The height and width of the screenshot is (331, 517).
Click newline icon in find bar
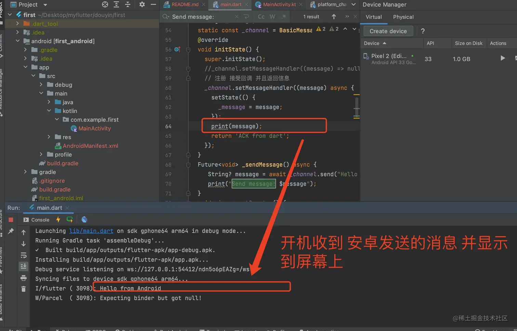[246, 16]
